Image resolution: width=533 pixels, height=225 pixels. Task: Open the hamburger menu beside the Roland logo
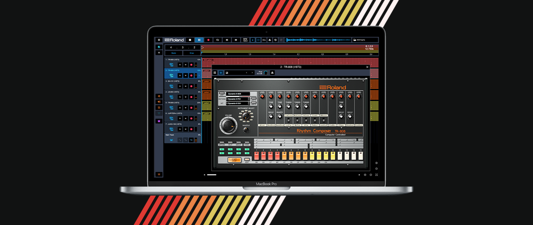pyautogui.click(x=159, y=40)
